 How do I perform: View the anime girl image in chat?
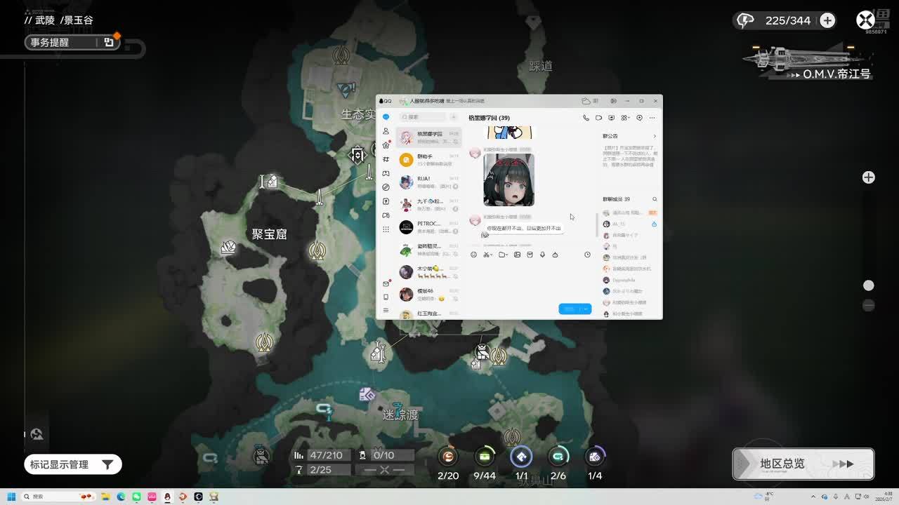(508, 180)
